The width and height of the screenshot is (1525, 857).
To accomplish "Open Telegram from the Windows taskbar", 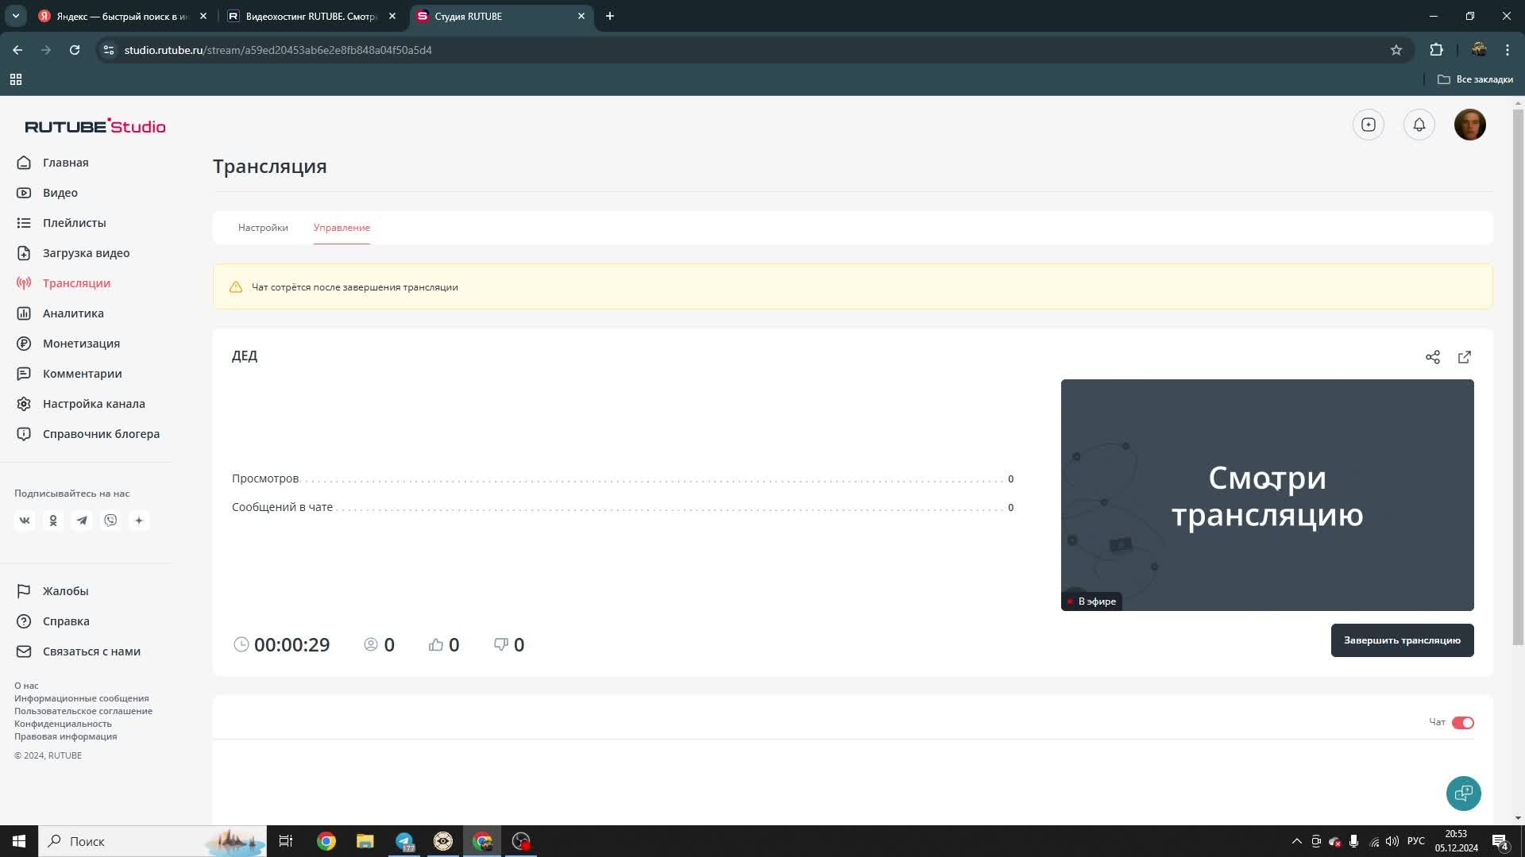I will point(404,841).
